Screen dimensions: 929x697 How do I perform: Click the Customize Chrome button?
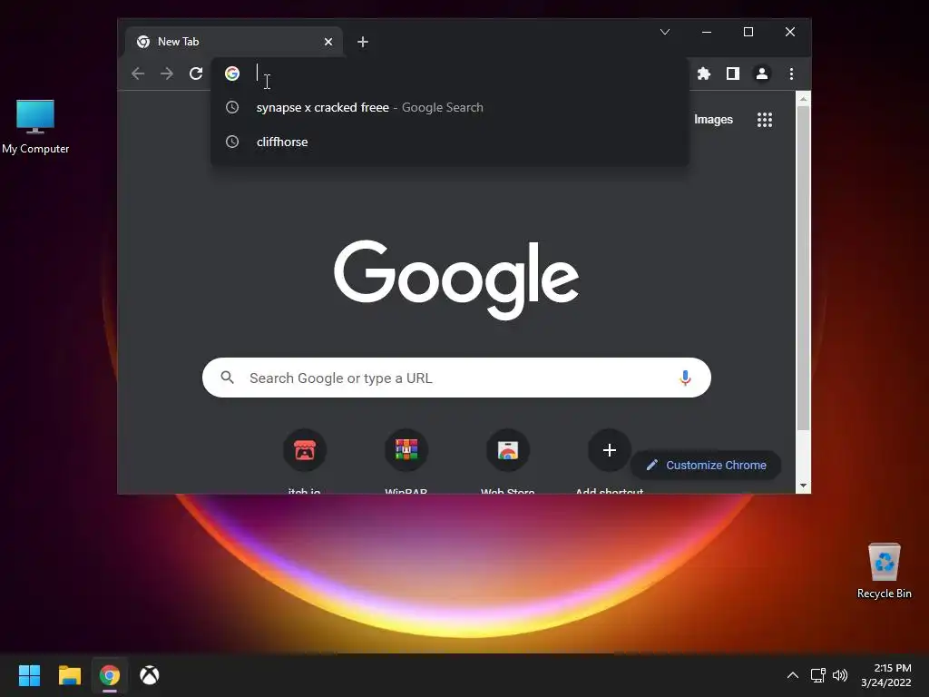pos(706,466)
